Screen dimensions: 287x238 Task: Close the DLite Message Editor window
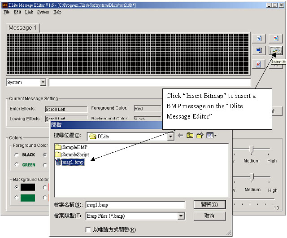pyautogui.click(x=281, y=5)
